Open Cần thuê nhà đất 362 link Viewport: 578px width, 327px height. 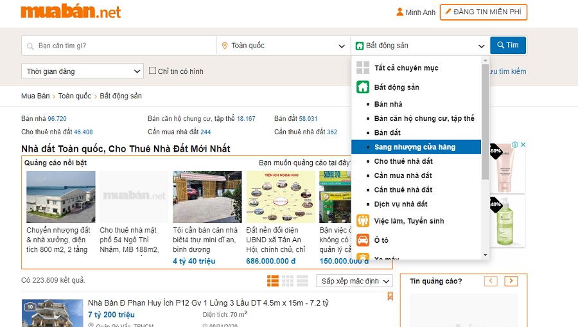point(306,132)
